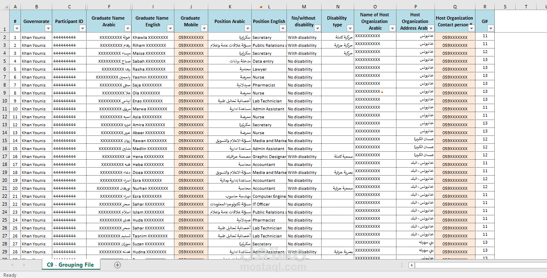Select column B header
This screenshot has width=547, height=278.
[36, 7]
